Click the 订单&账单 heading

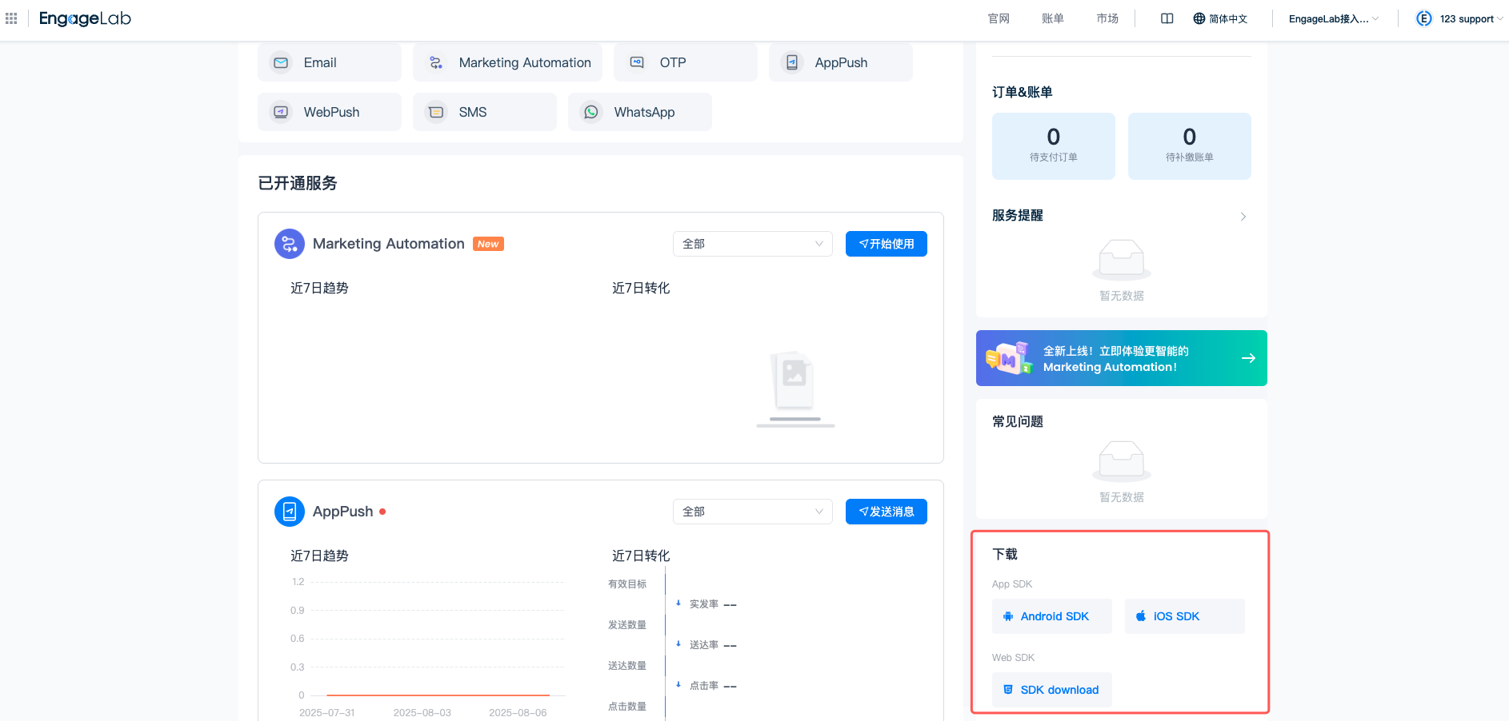click(x=1023, y=92)
